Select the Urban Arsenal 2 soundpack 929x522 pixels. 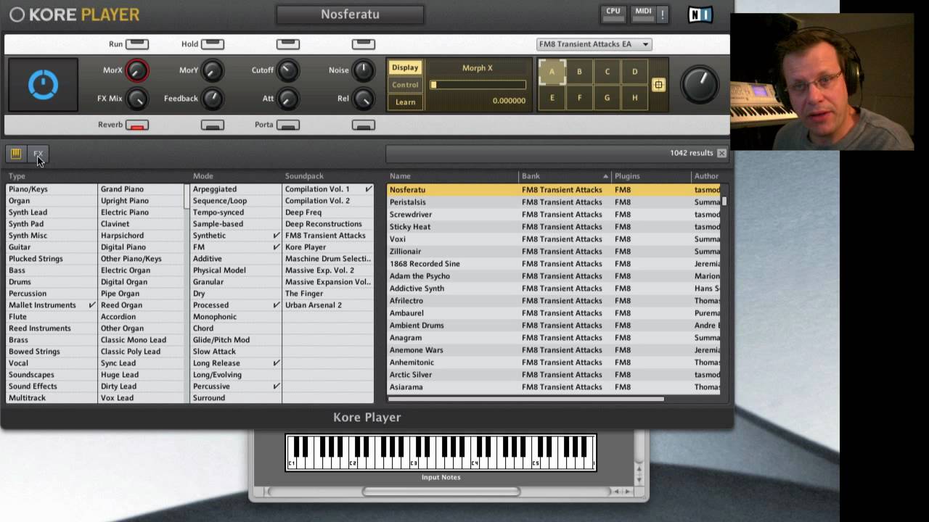tap(328, 305)
